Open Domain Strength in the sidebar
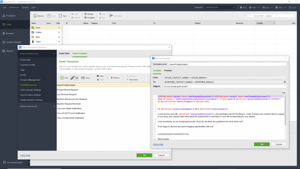The height and width of the screenshot is (169, 300). (x=15, y=42)
